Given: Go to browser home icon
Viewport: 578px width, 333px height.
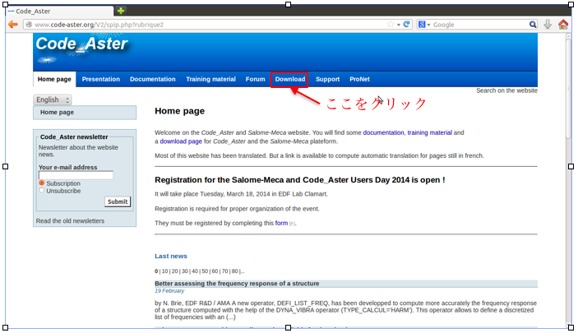Looking at the screenshot, I should [563, 25].
